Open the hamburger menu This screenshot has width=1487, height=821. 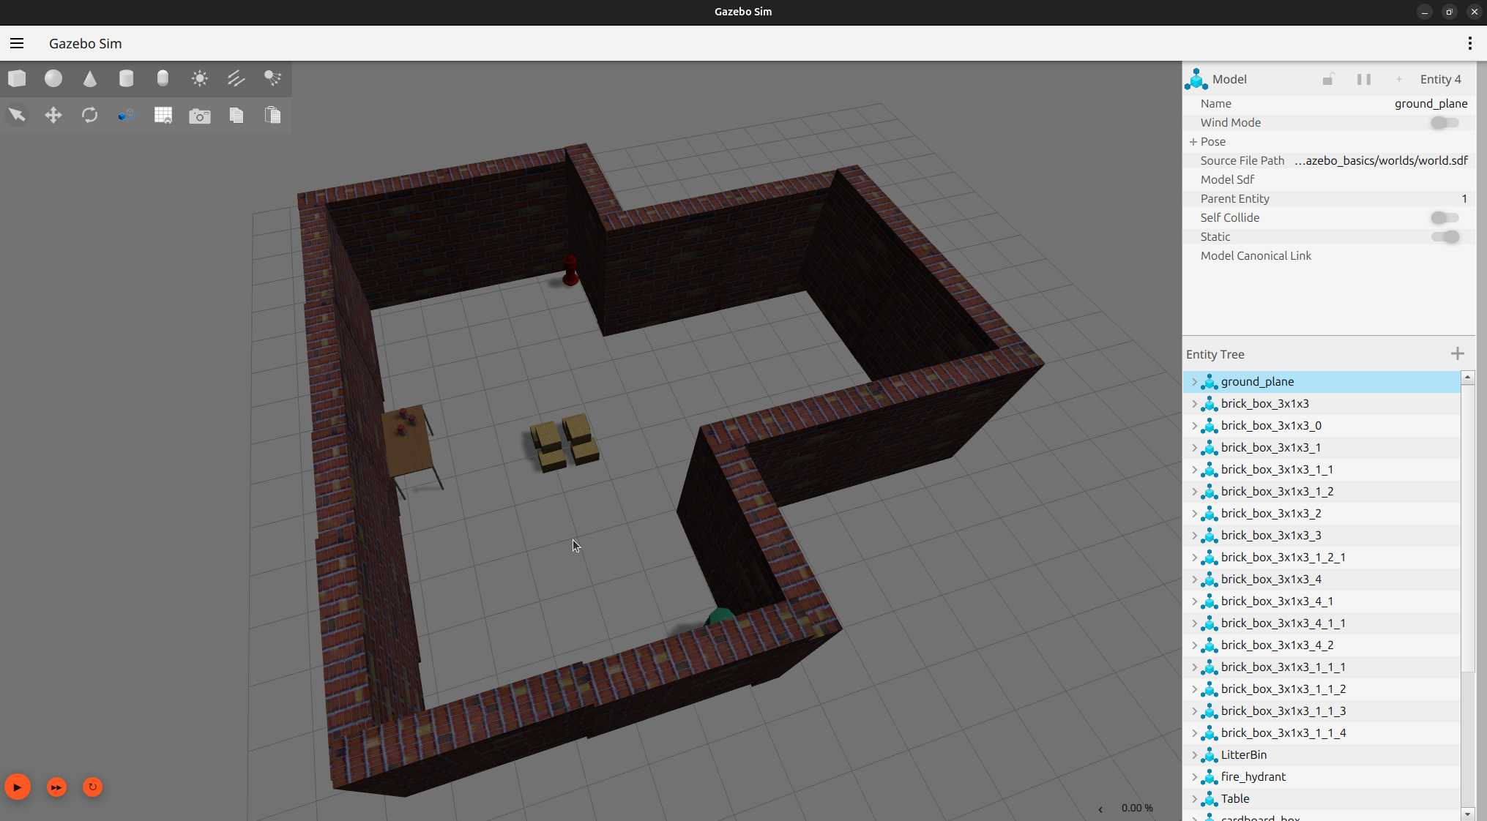[x=17, y=43]
